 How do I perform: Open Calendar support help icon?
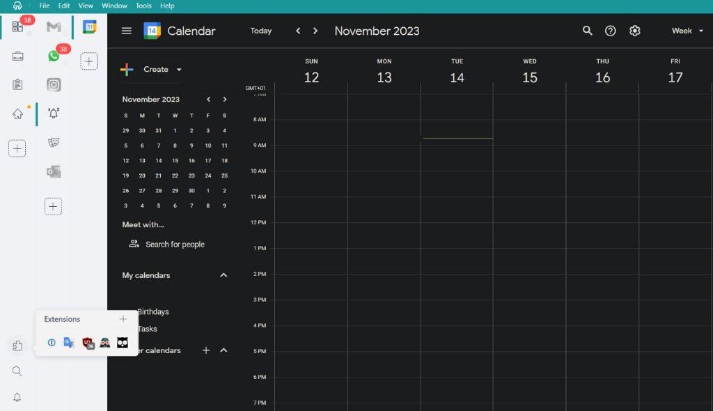tap(610, 31)
